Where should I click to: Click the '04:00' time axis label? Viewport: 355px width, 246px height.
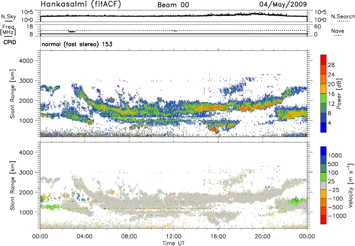coord(84,237)
